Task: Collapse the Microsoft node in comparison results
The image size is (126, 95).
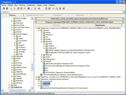Action: pos(41,41)
